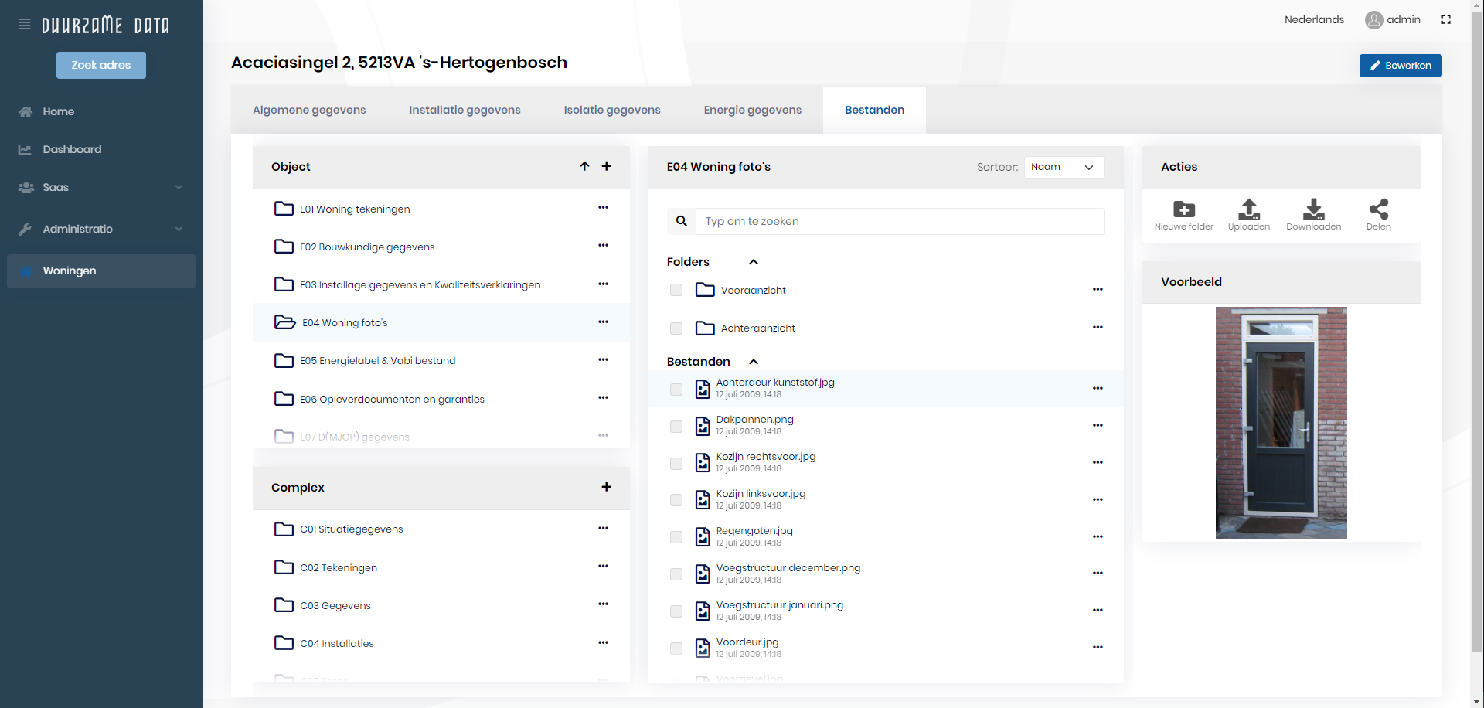Click the up arrow in Object header
Screen dimensions: 1484x708
coord(584,166)
